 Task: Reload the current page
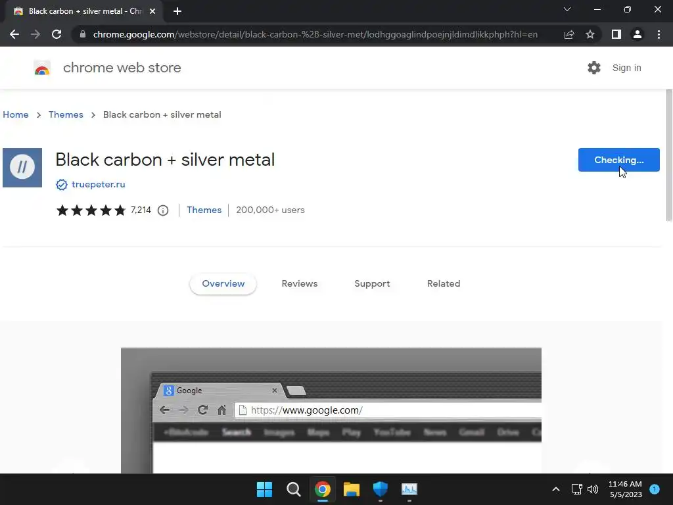click(57, 34)
